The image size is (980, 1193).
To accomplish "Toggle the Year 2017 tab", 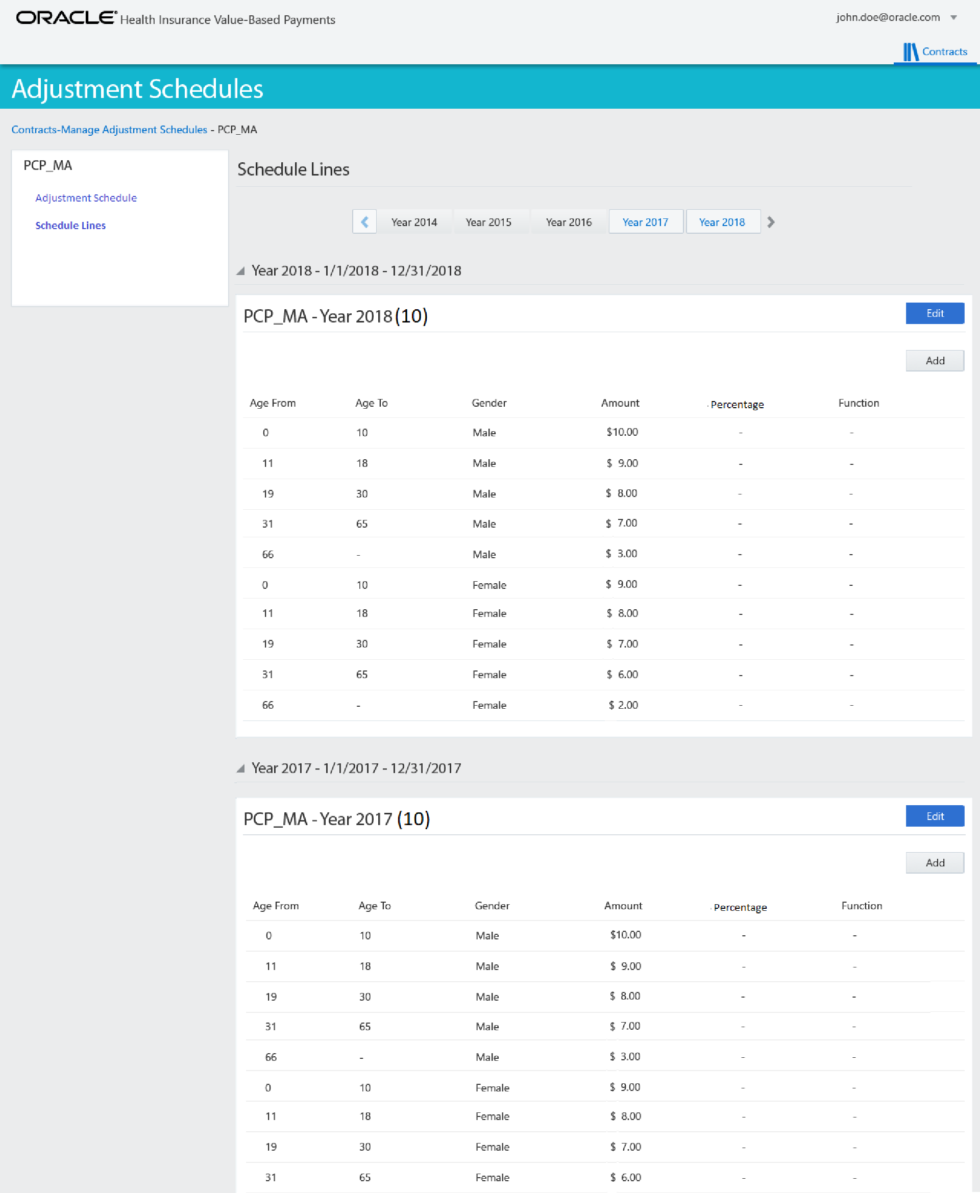I will [x=645, y=222].
